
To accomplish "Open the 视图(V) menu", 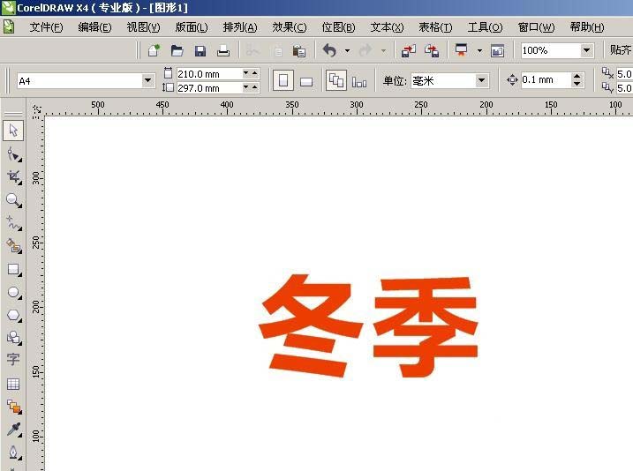I will point(143,27).
